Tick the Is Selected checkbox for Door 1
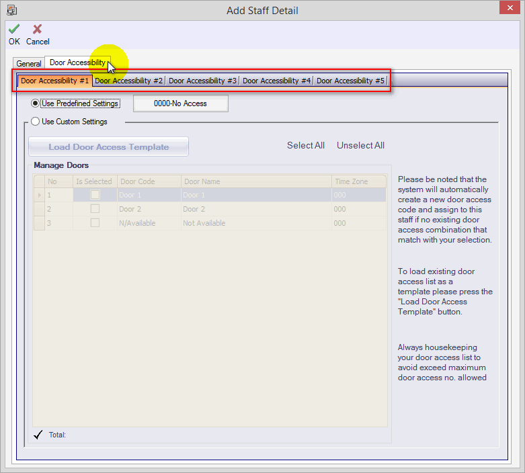 (95, 195)
